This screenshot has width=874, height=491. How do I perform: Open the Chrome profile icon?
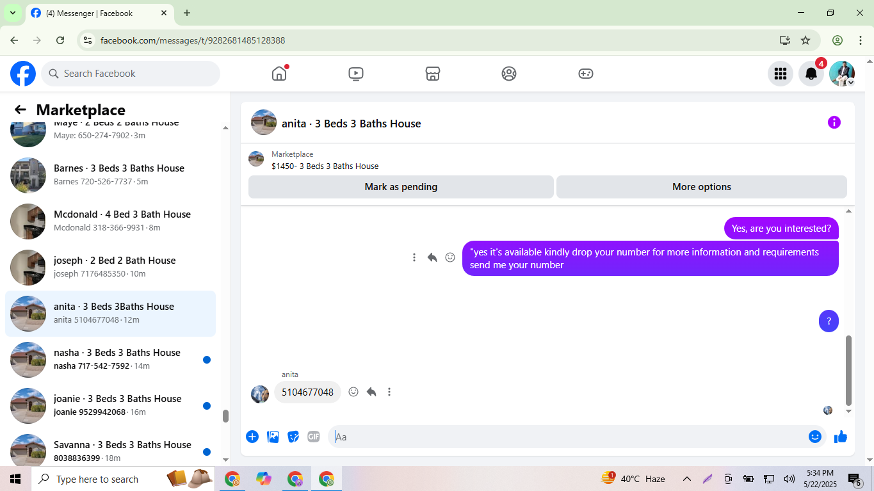point(838,40)
